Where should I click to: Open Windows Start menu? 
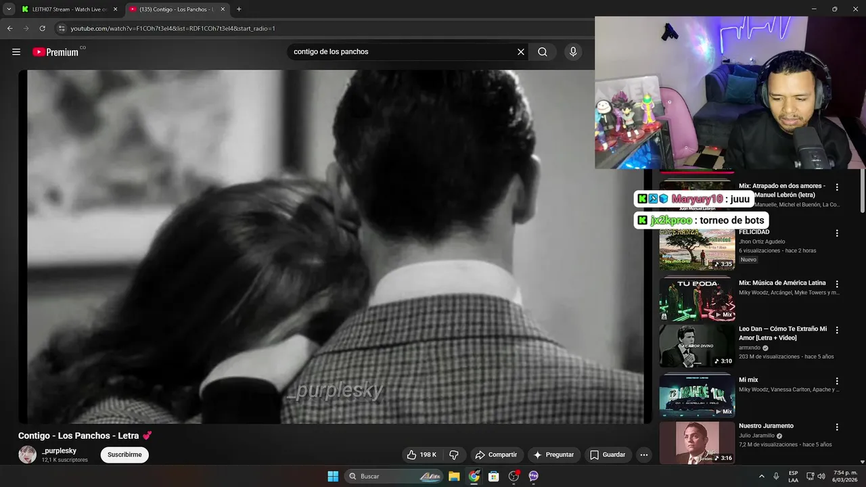tap(333, 476)
